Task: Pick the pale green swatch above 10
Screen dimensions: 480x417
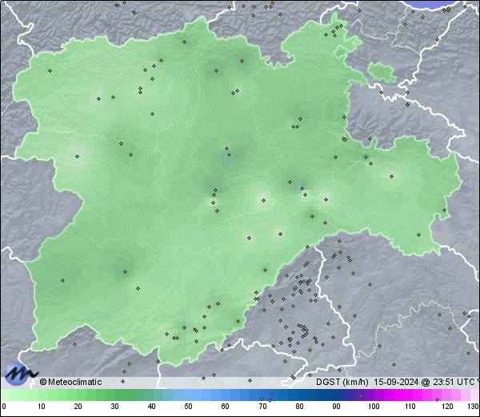Action: 42,395
